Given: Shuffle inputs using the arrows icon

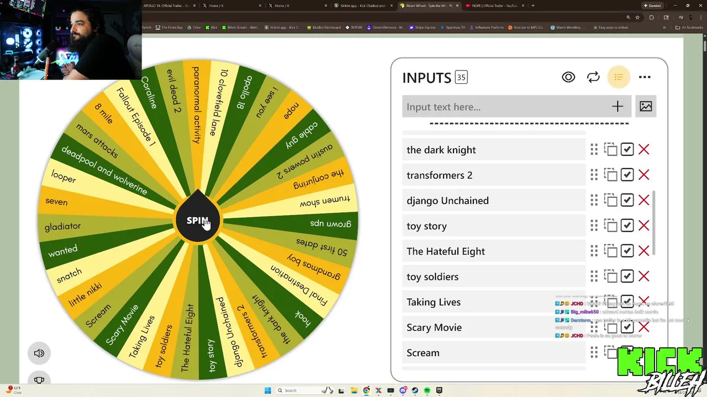Looking at the screenshot, I should coord(593,77).
